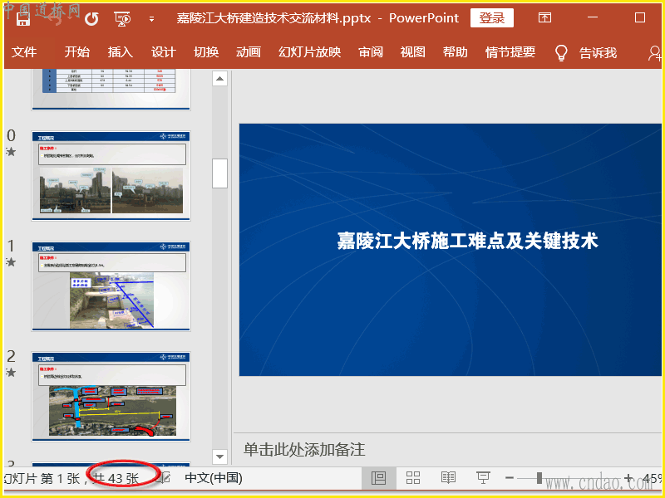Click the 帮助 tab
Screen dimensions: 665x498
tap(455, 52)
